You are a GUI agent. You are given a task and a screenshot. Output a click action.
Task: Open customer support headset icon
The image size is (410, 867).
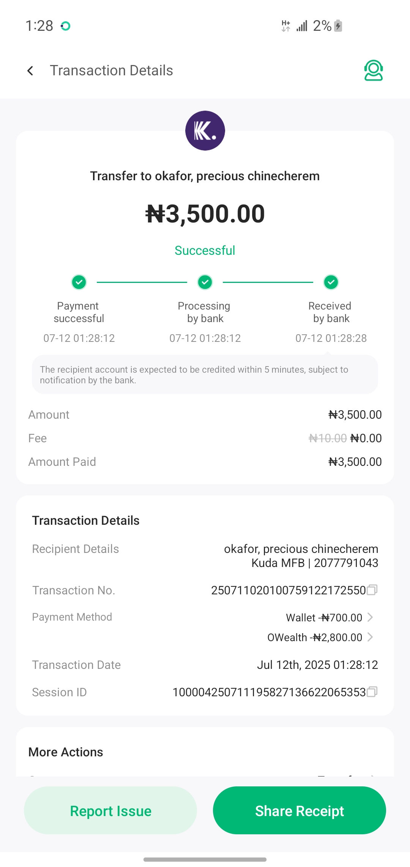coord(373,71)
